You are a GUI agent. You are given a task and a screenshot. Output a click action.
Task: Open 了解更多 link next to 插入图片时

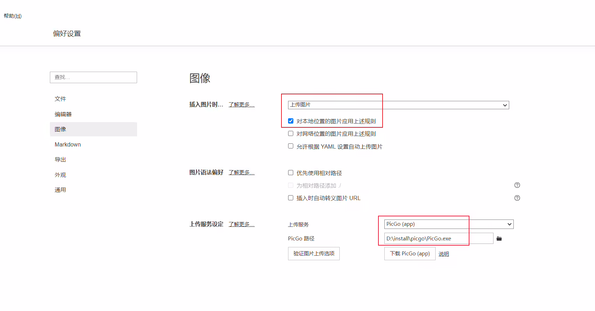pos(242,105)
